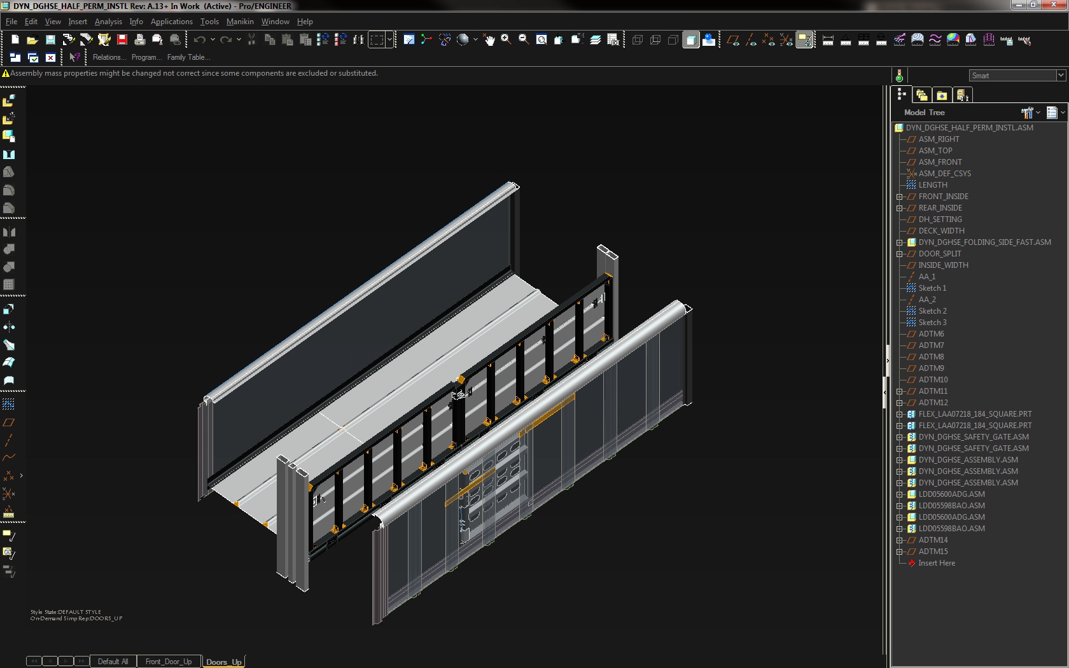Open the Redo history dropdown arrow
1069x668 pixels.
(x=239, y=39)
